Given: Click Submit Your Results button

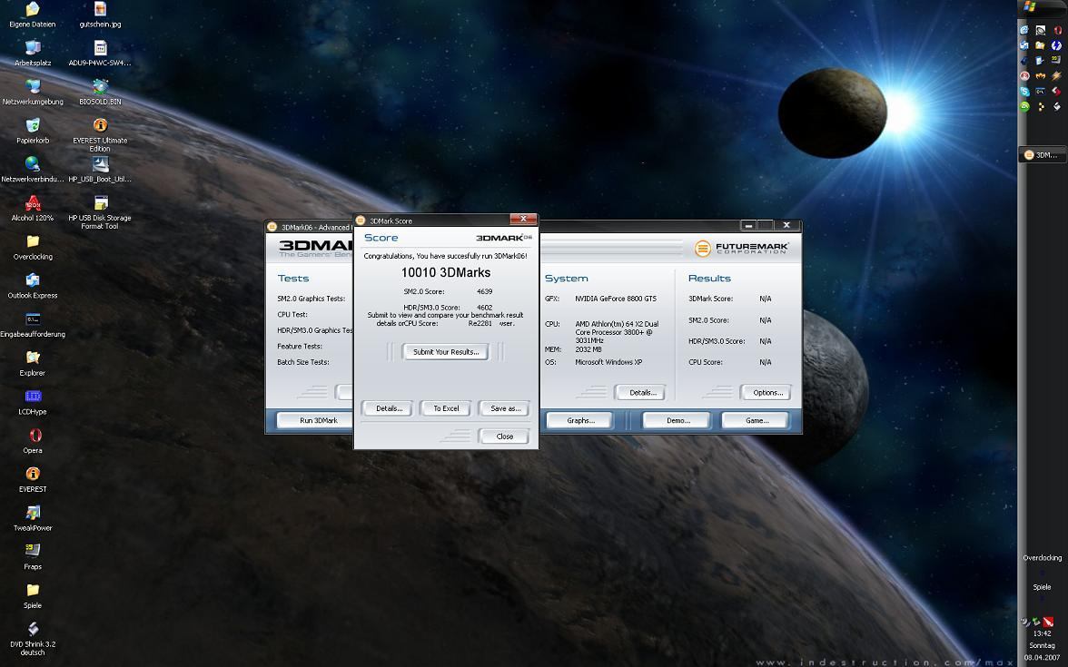Looking at the screenshot, I should (x=446, y=352).
